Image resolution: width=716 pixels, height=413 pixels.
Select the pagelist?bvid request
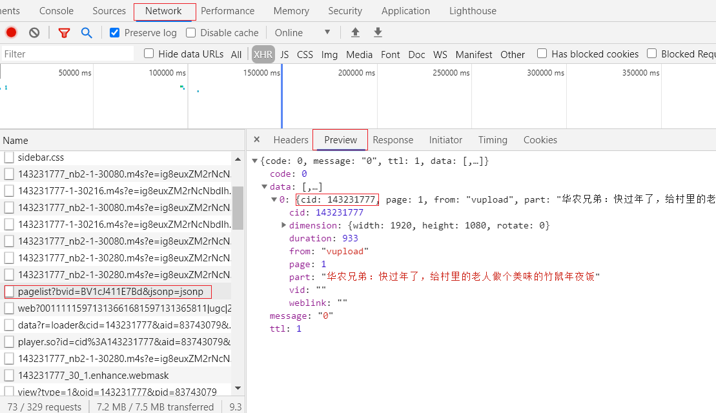point(110,292)
